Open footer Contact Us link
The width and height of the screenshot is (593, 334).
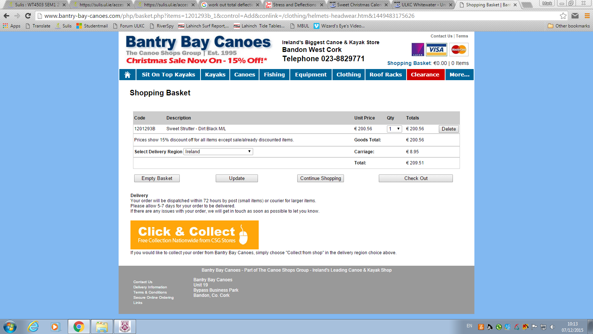pos(143,282)
